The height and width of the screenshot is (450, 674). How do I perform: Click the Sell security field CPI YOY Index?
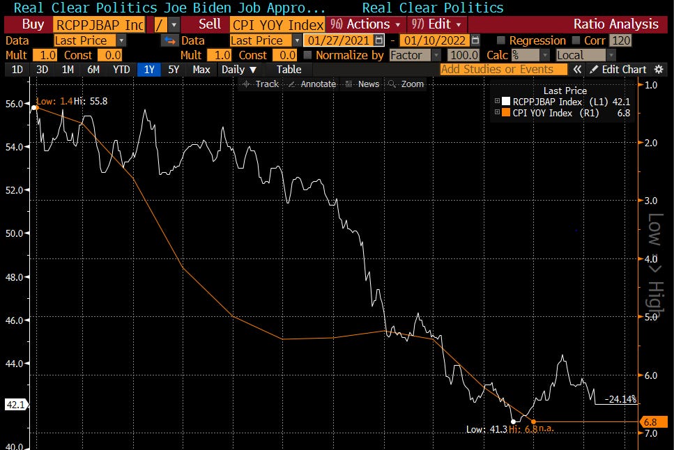277,25
